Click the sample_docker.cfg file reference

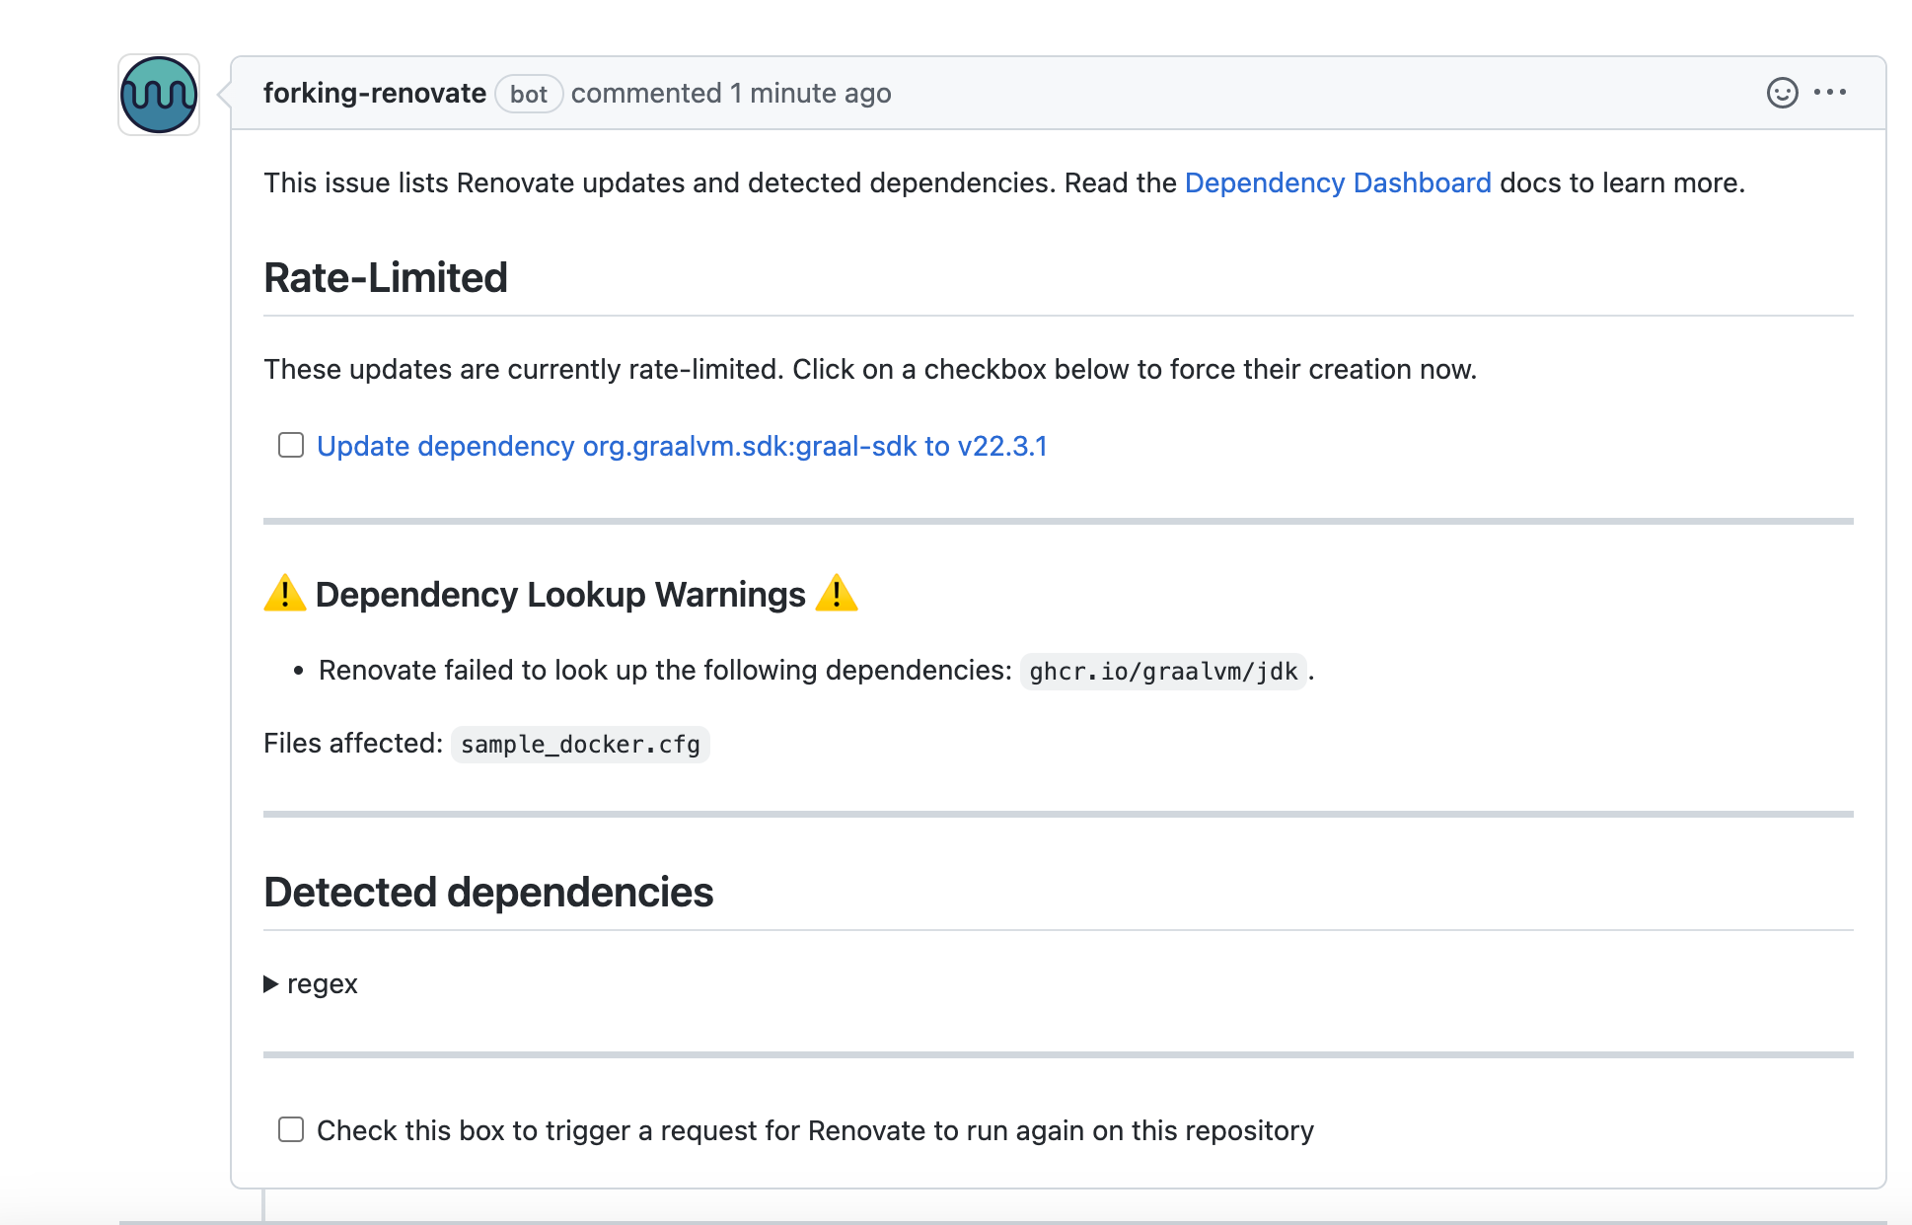[x=580, y=745]
